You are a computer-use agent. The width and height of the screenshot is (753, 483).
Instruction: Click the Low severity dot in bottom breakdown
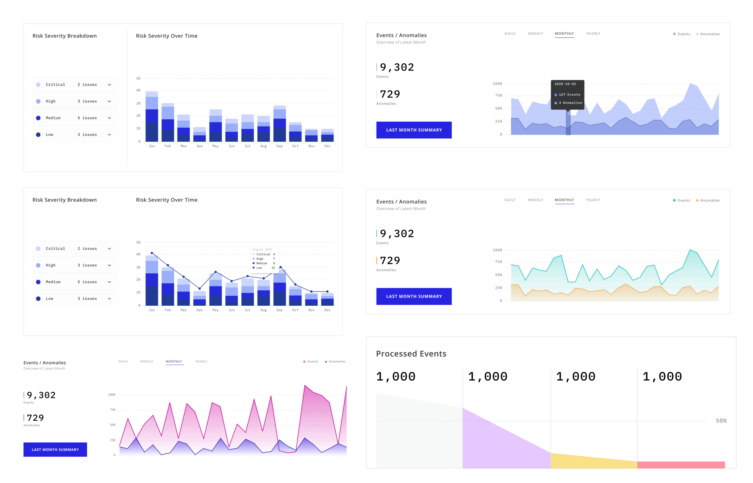click(38, 299)
